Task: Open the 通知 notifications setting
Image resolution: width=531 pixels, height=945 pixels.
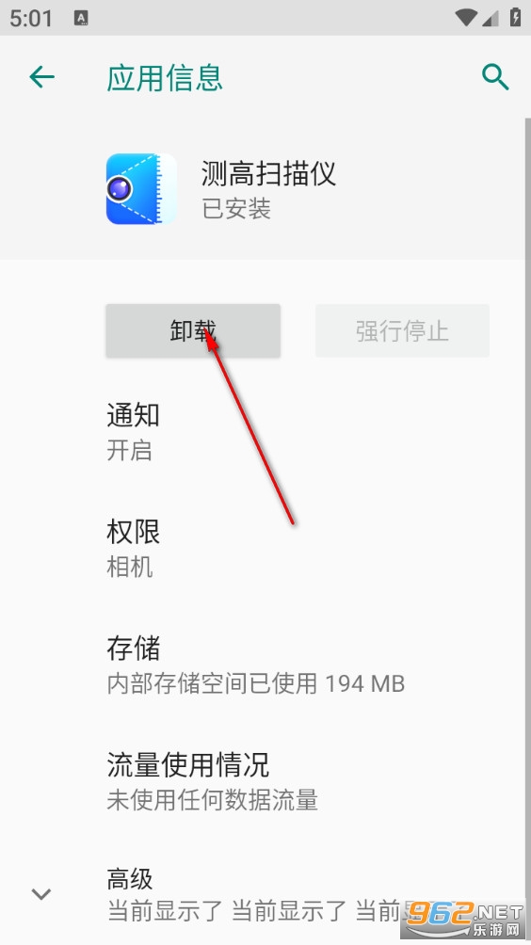Action: click(x=265, y=432)
